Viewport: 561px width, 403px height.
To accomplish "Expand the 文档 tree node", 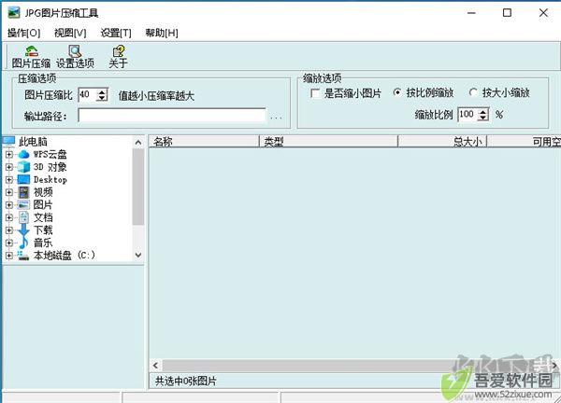I will click(9, 217).
